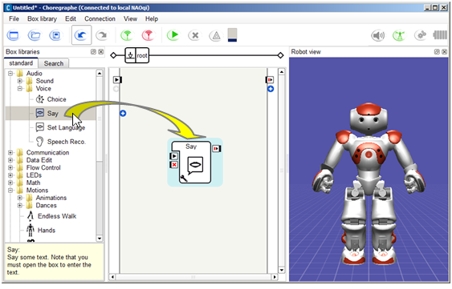This screenshot has width=452, height=289.
Task: Select the Speech Reco. box
Action: point(61,142)
